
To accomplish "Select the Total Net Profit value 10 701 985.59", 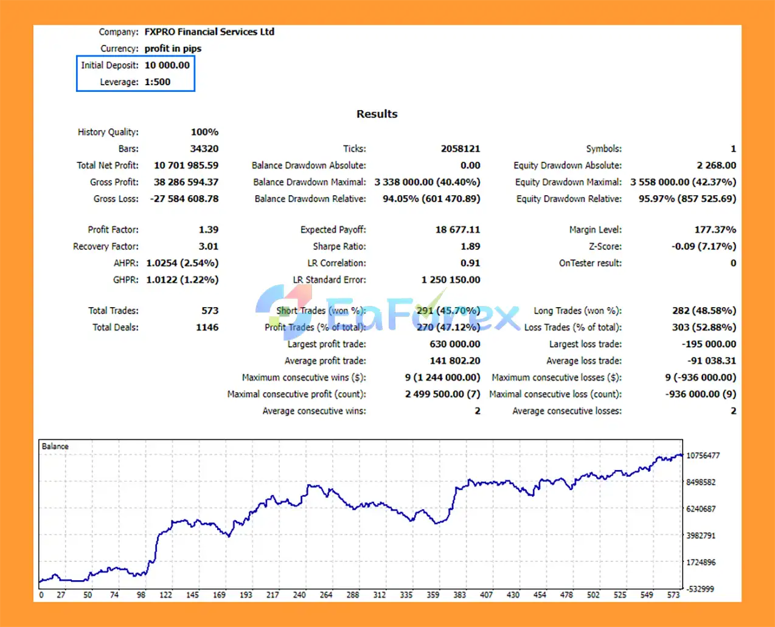I will click(186, 165).
